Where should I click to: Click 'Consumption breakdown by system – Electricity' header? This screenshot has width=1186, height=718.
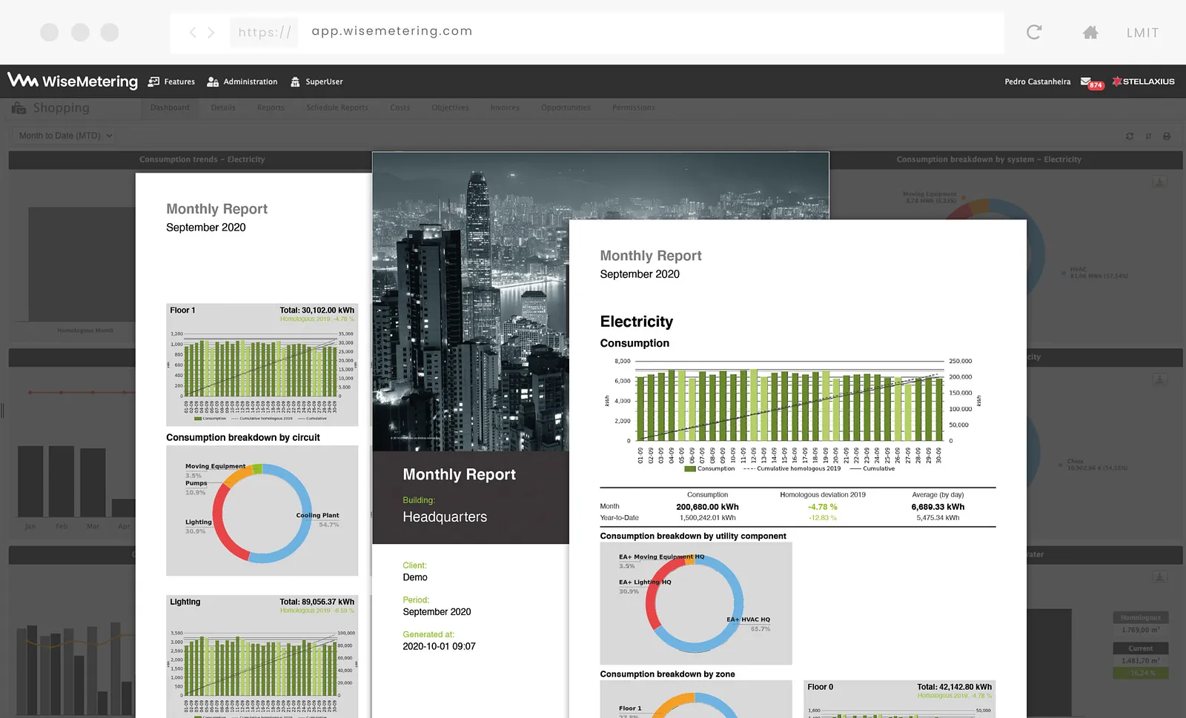[x=989, y=159]
